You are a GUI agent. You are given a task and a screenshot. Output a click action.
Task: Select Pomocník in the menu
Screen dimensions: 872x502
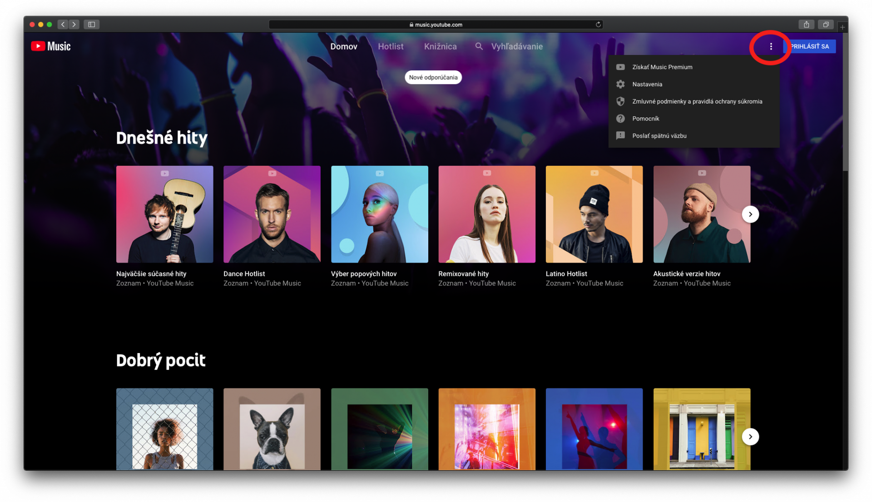[x=694, y=119]
